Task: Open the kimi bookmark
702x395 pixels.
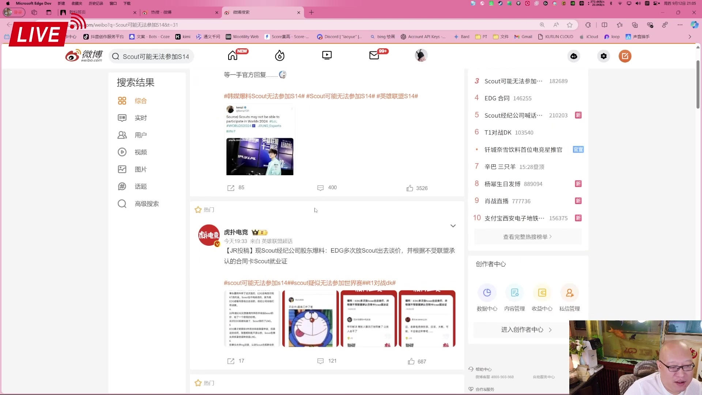Action: 183,37
